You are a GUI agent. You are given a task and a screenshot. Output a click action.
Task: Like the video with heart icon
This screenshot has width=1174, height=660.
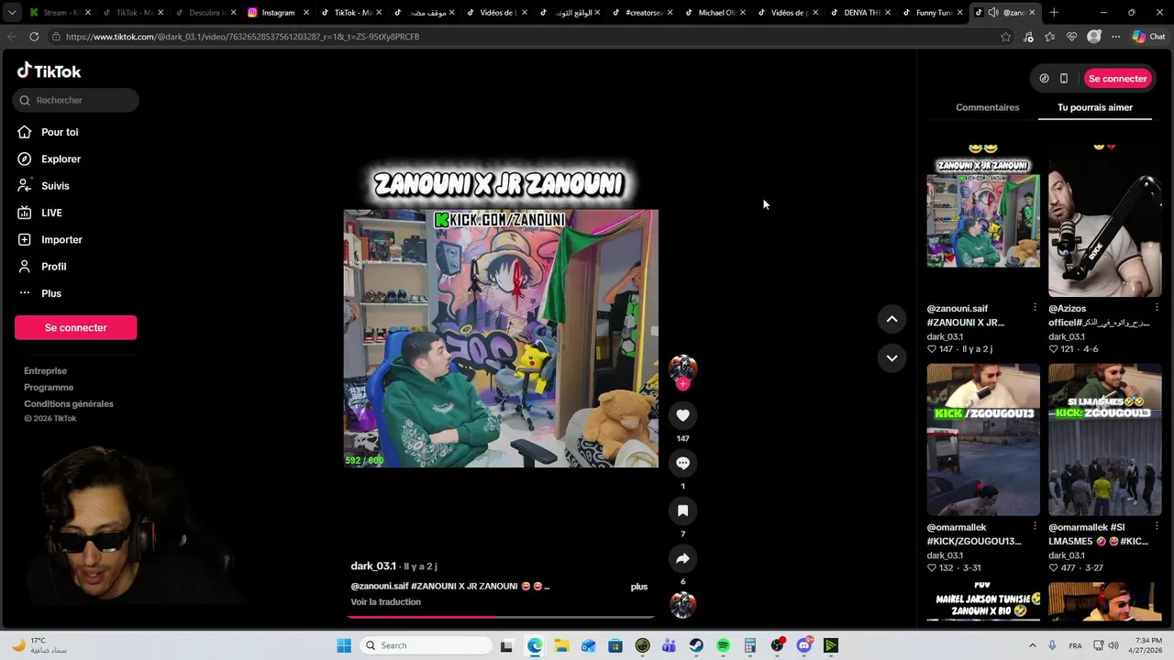tap(682, 415)
